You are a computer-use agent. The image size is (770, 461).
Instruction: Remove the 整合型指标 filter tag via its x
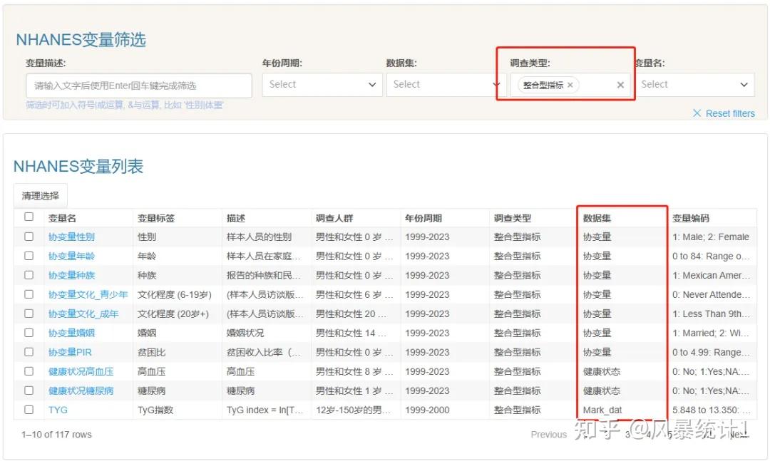570,83
